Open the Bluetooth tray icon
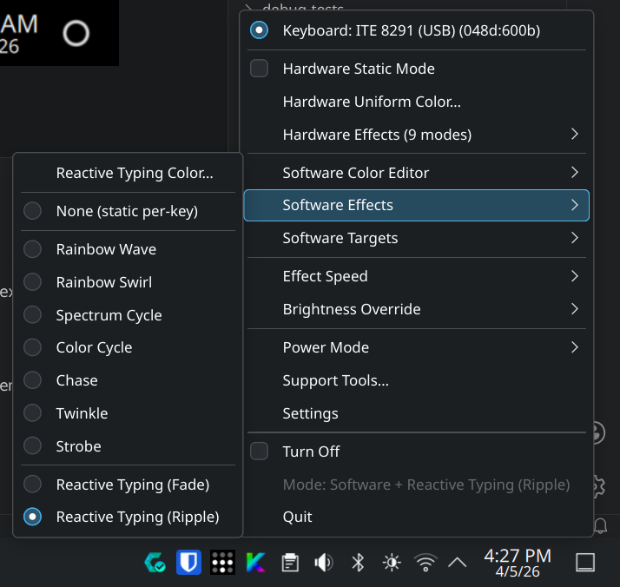 click(x=358, y=563)
